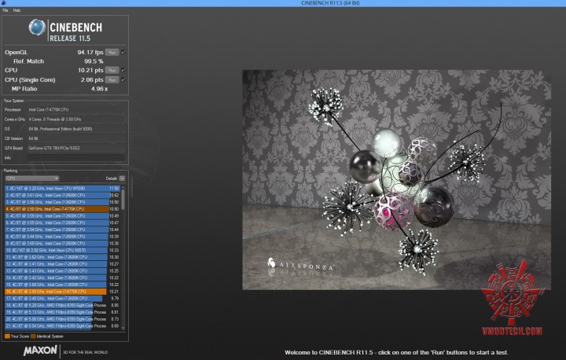Enable the OpenGL test checkbox

point(123,52)
